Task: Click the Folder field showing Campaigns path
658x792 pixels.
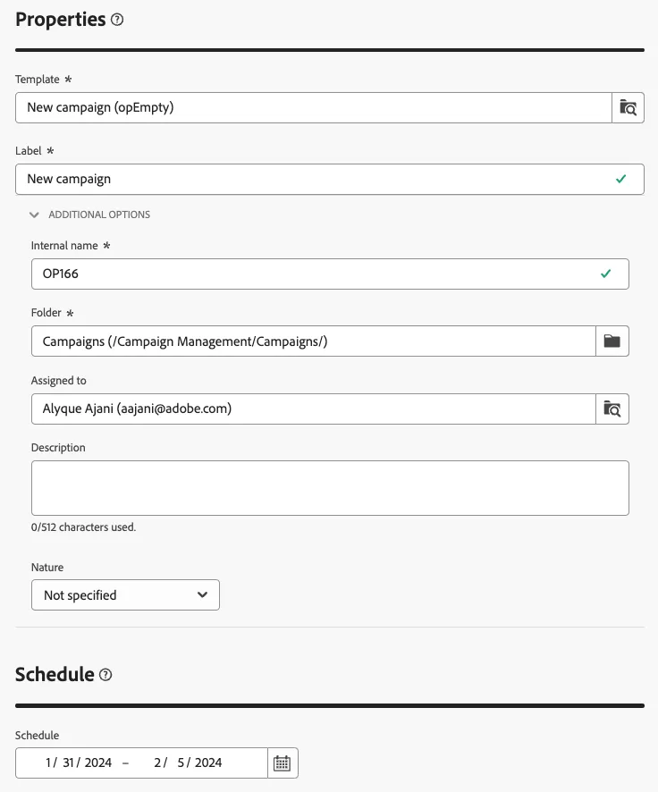Action: (x=314, y=341)
